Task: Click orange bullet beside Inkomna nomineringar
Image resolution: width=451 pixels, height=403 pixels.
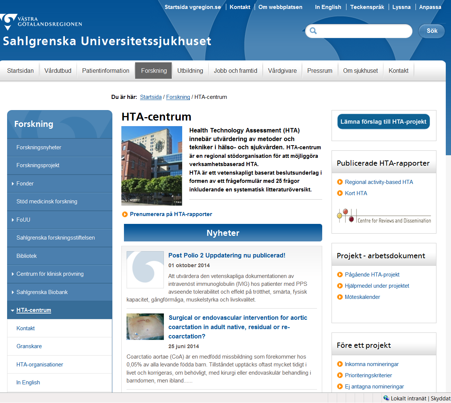Action: [x=340, y=364]
